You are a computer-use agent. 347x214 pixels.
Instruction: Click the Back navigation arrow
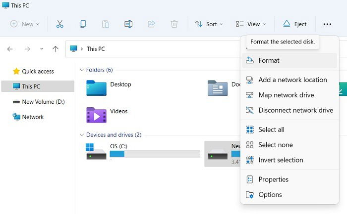tap(10, 49)
